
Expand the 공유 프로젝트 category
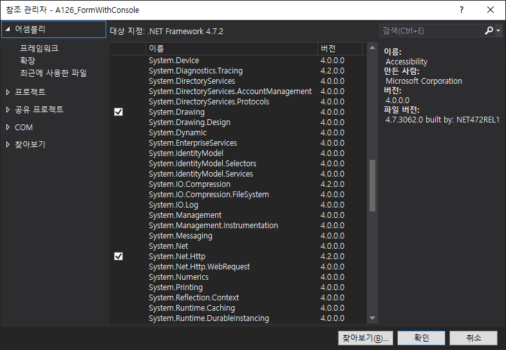coord(8,110)
